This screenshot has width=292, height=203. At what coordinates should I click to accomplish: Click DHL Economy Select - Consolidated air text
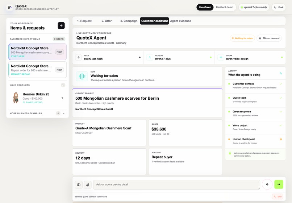point(95,163)
